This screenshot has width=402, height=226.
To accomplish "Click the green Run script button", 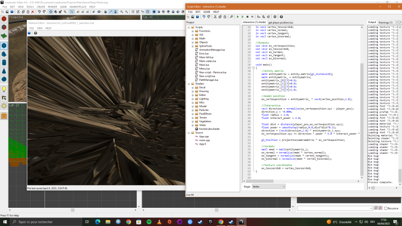I will coord(237,17).
